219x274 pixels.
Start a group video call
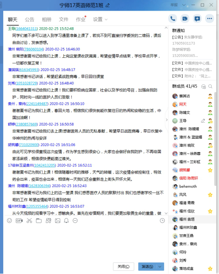click(185, 19)
